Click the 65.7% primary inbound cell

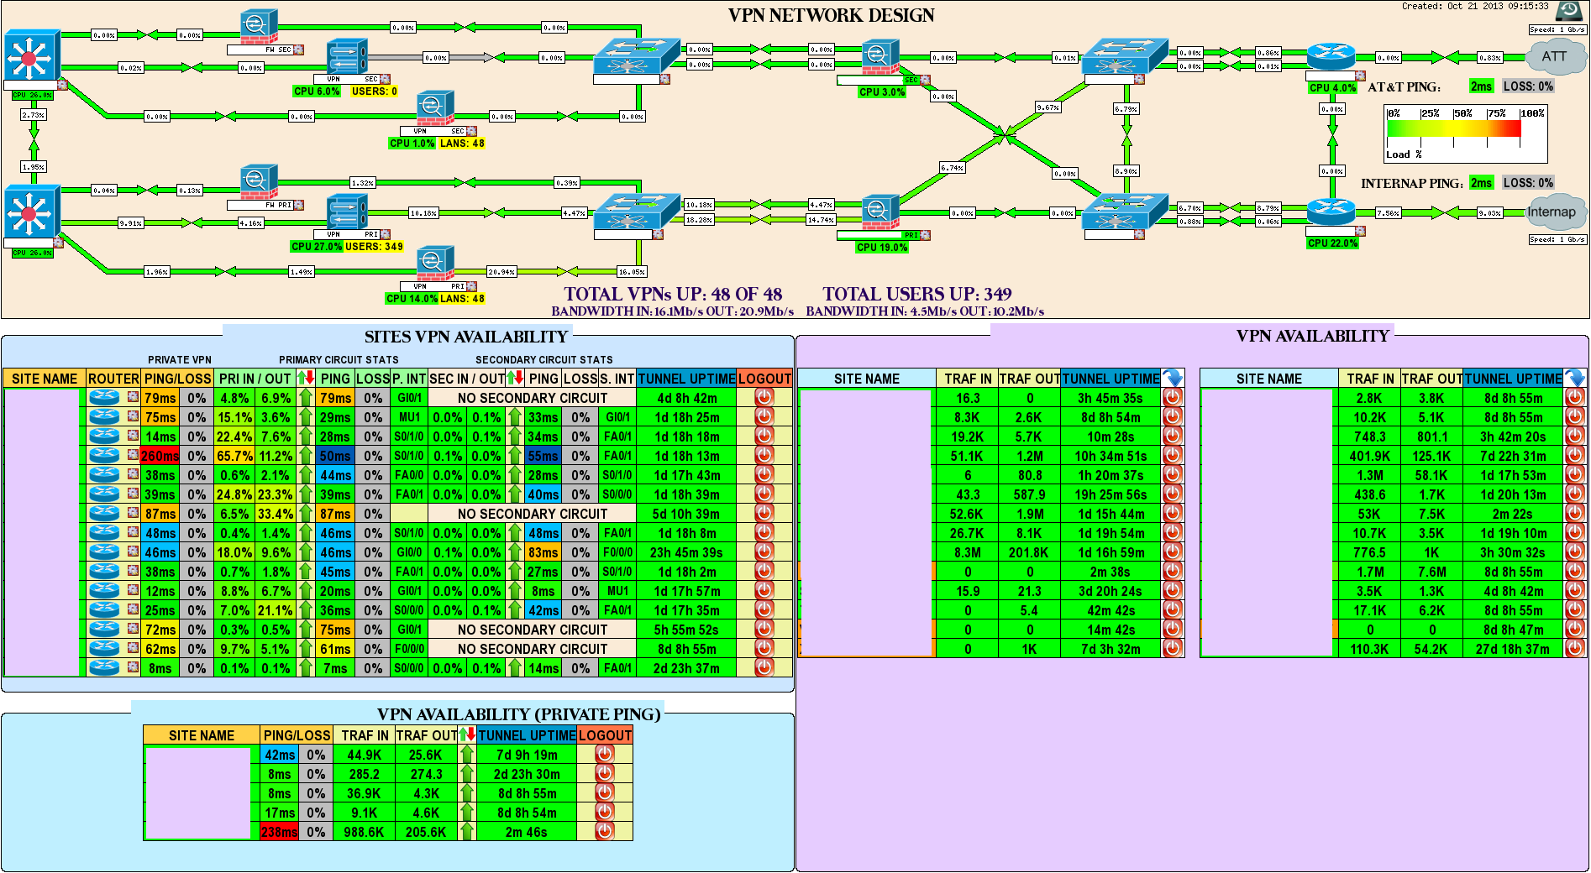[234, 456]
